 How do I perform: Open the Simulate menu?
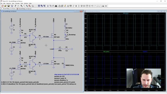(x=17, y=3)
